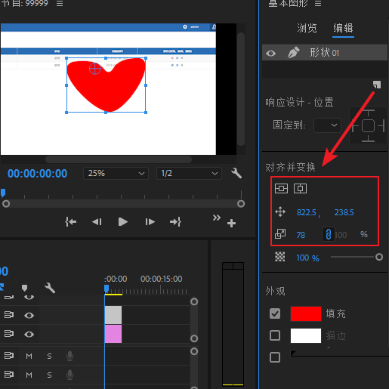Click the scale icon
The image size is (389, 389).
(280, 234)
